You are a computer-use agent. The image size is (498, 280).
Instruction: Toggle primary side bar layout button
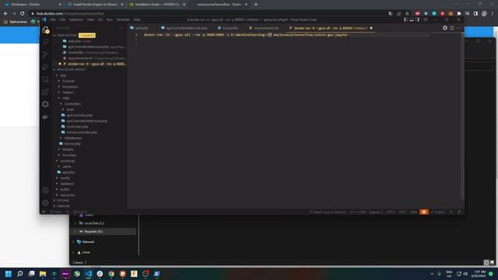[405, 19]
